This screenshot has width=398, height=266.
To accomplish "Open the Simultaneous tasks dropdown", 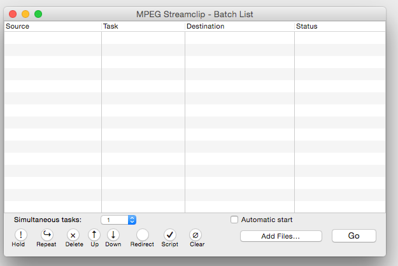I will coord(118,220).
